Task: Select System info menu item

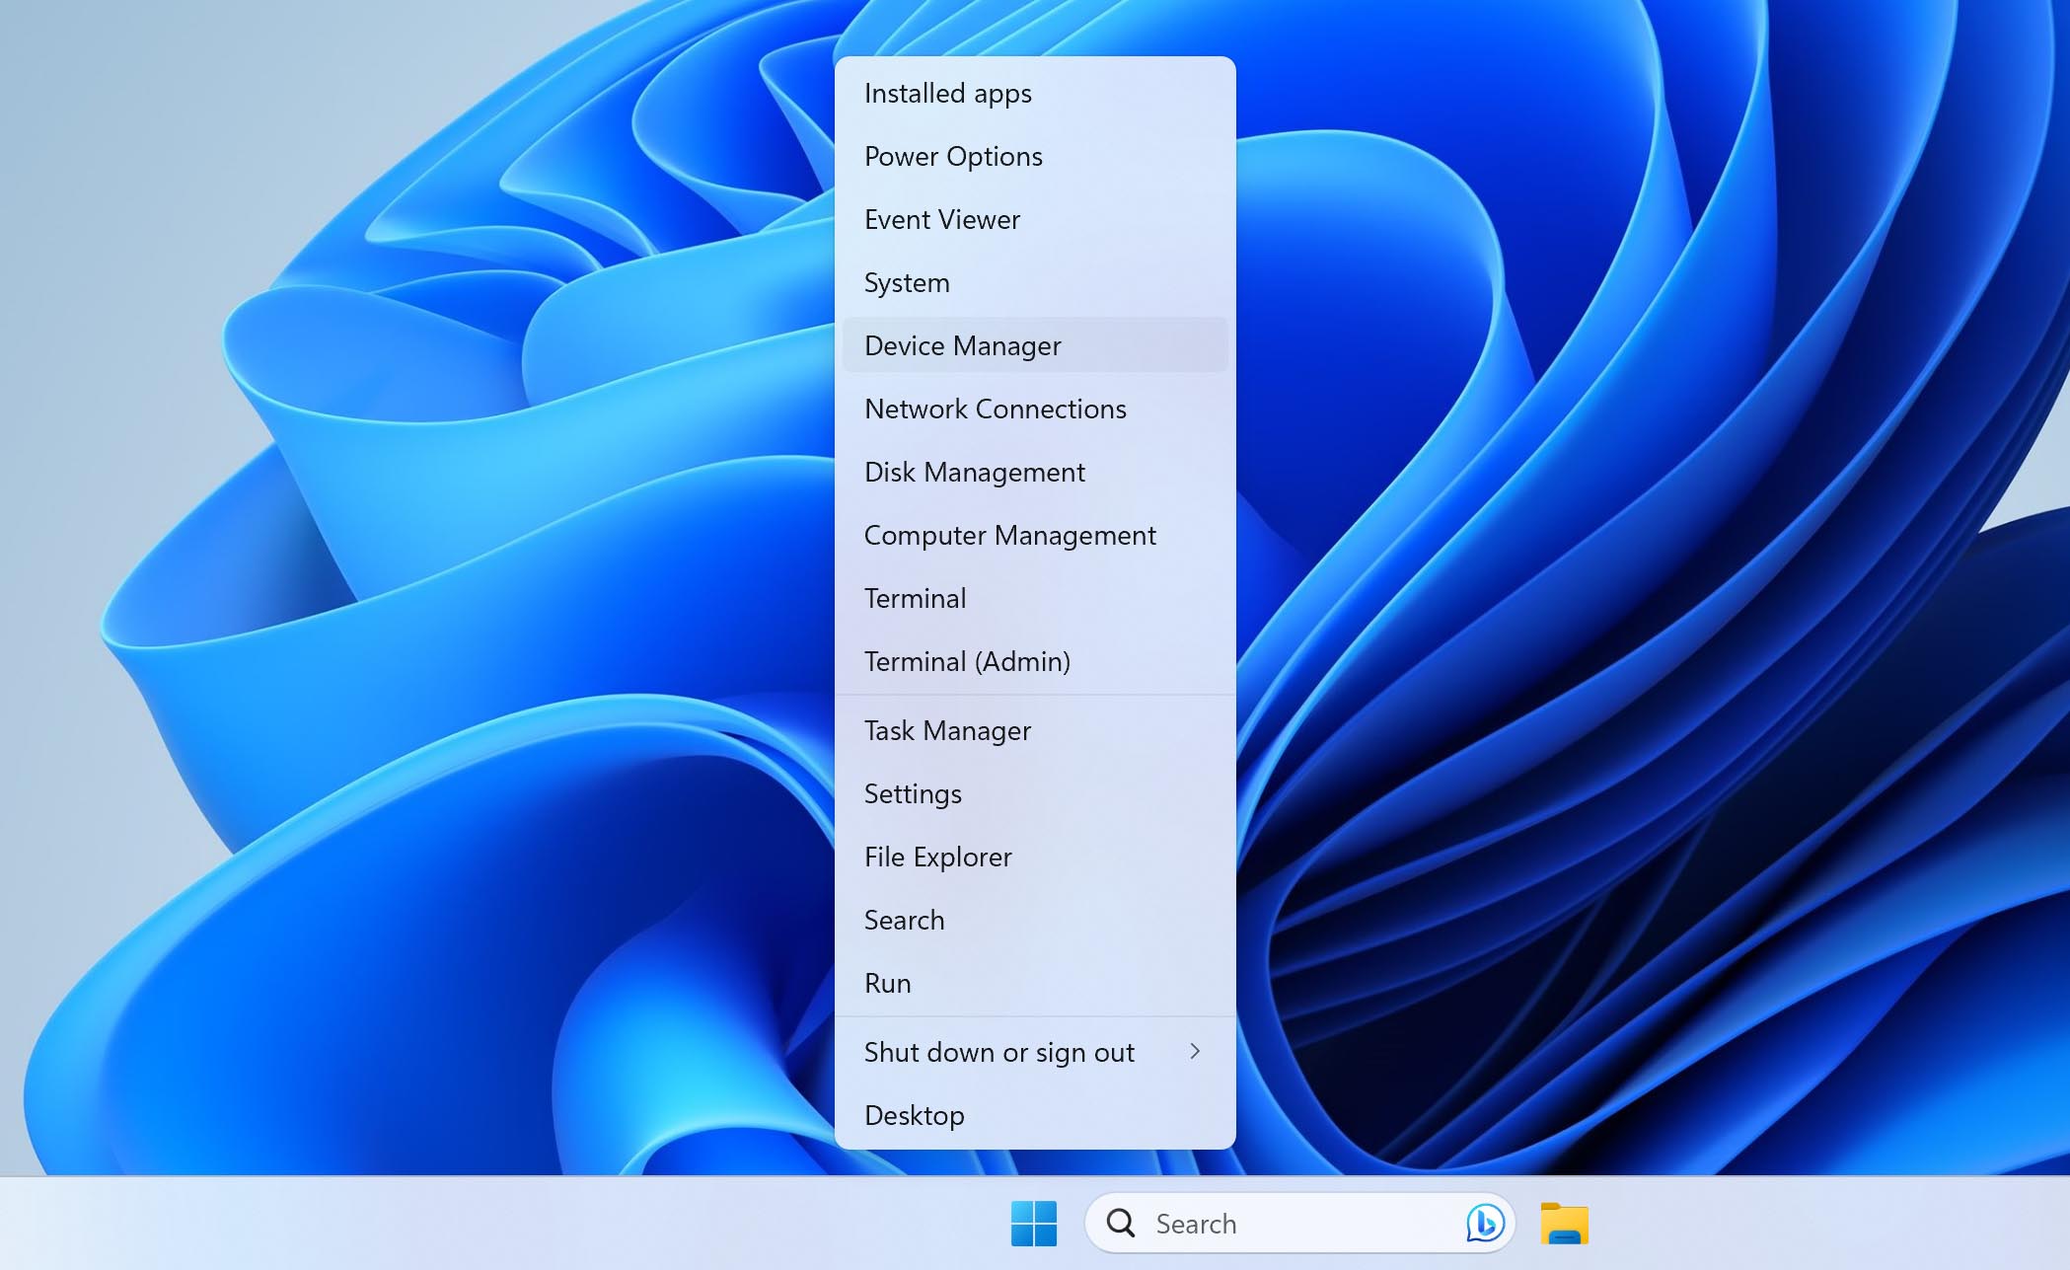Action: [907, 282]
